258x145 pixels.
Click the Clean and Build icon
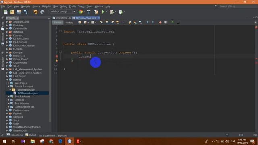[96, 12]
